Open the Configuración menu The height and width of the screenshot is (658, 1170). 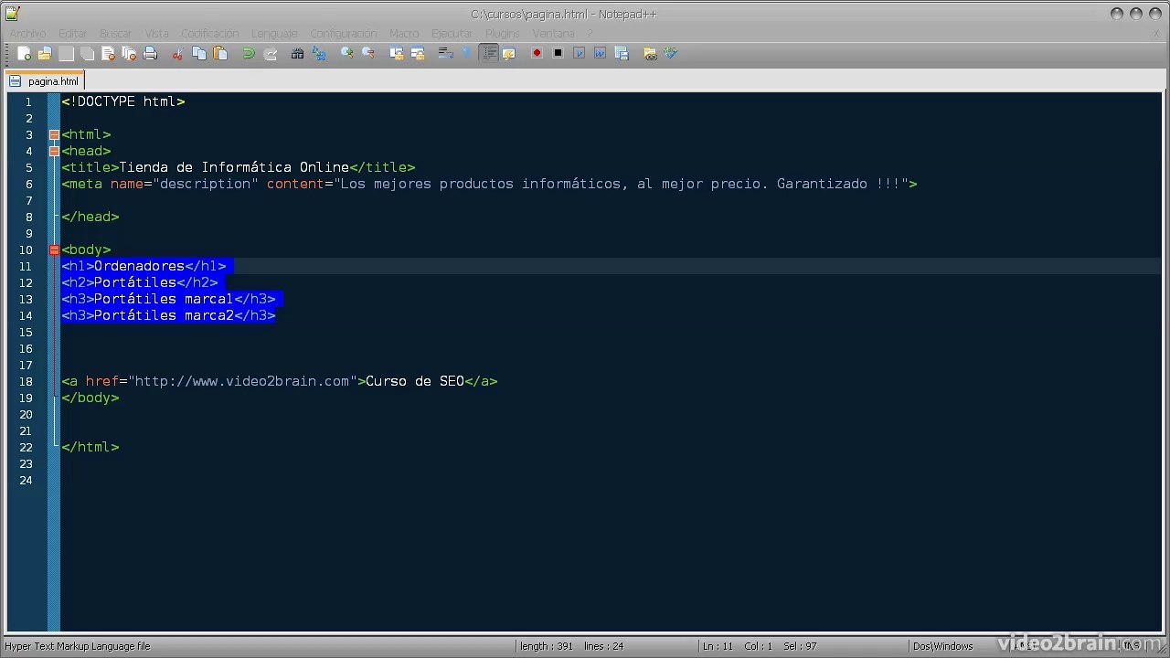click(344, 34)
